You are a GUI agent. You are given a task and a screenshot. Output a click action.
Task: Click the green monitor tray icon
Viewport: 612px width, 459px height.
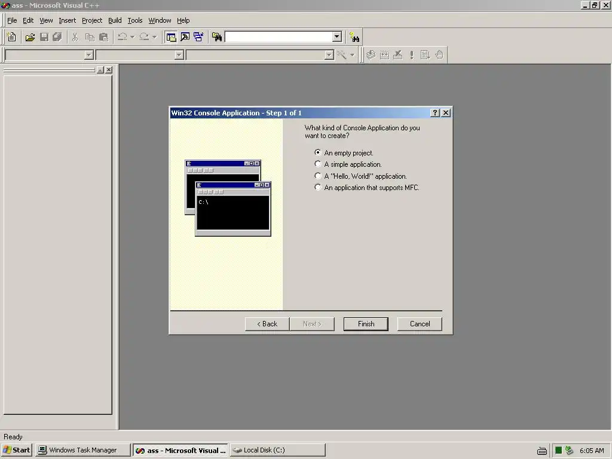[x=558, y=451]
